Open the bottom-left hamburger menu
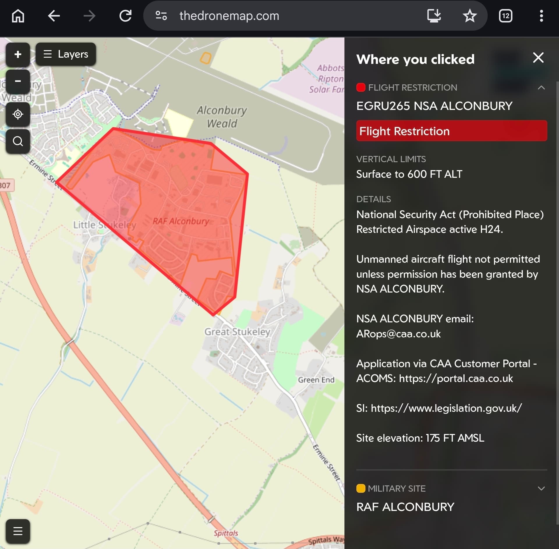Viewport: 559px width, 549px height. coord(18,531)
